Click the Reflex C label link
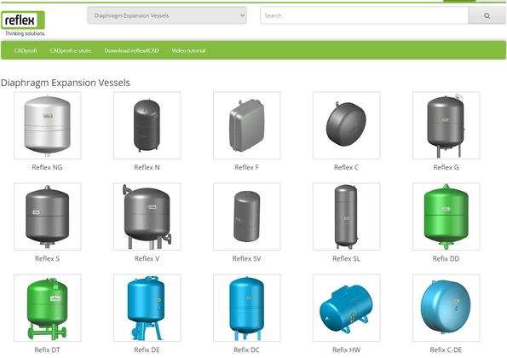The width and height of the screenshot is (507, 358). click(346, 167)
